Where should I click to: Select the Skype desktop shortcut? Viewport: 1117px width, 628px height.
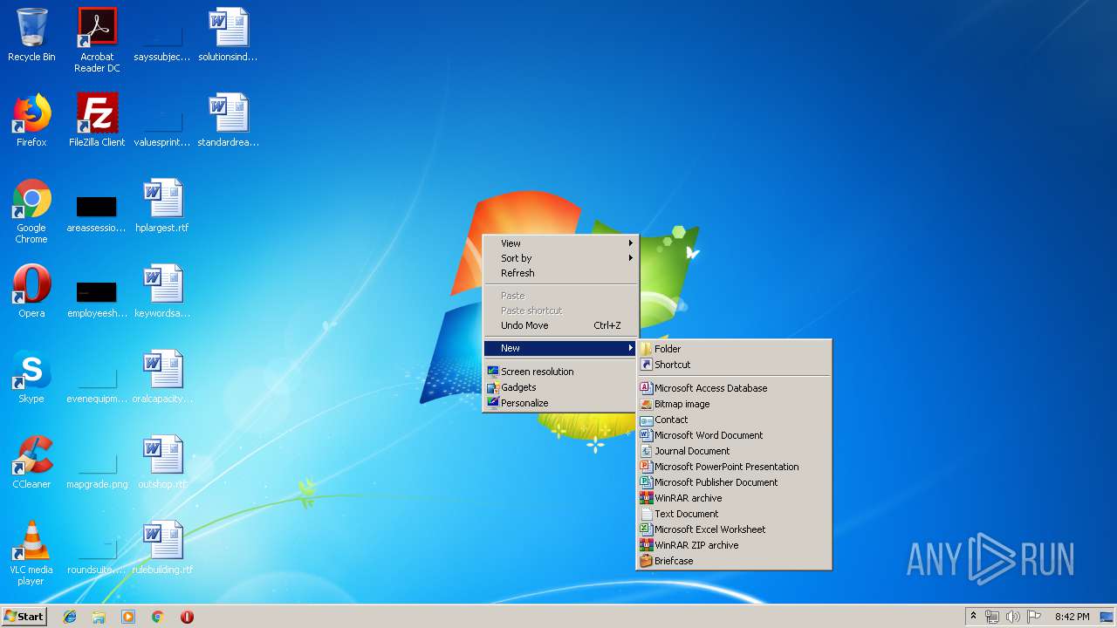(31, 378)
